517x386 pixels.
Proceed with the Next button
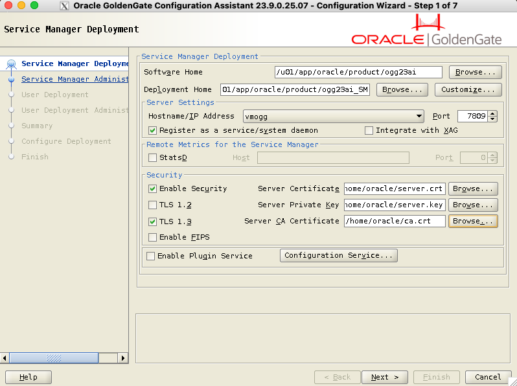384,377
